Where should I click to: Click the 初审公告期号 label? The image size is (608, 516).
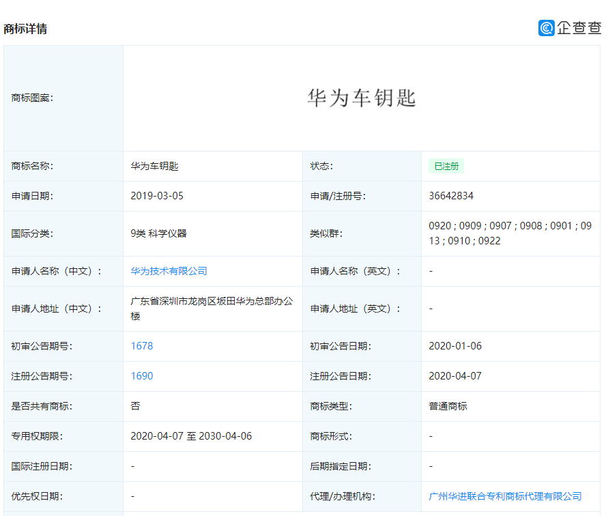click(42, 346)
